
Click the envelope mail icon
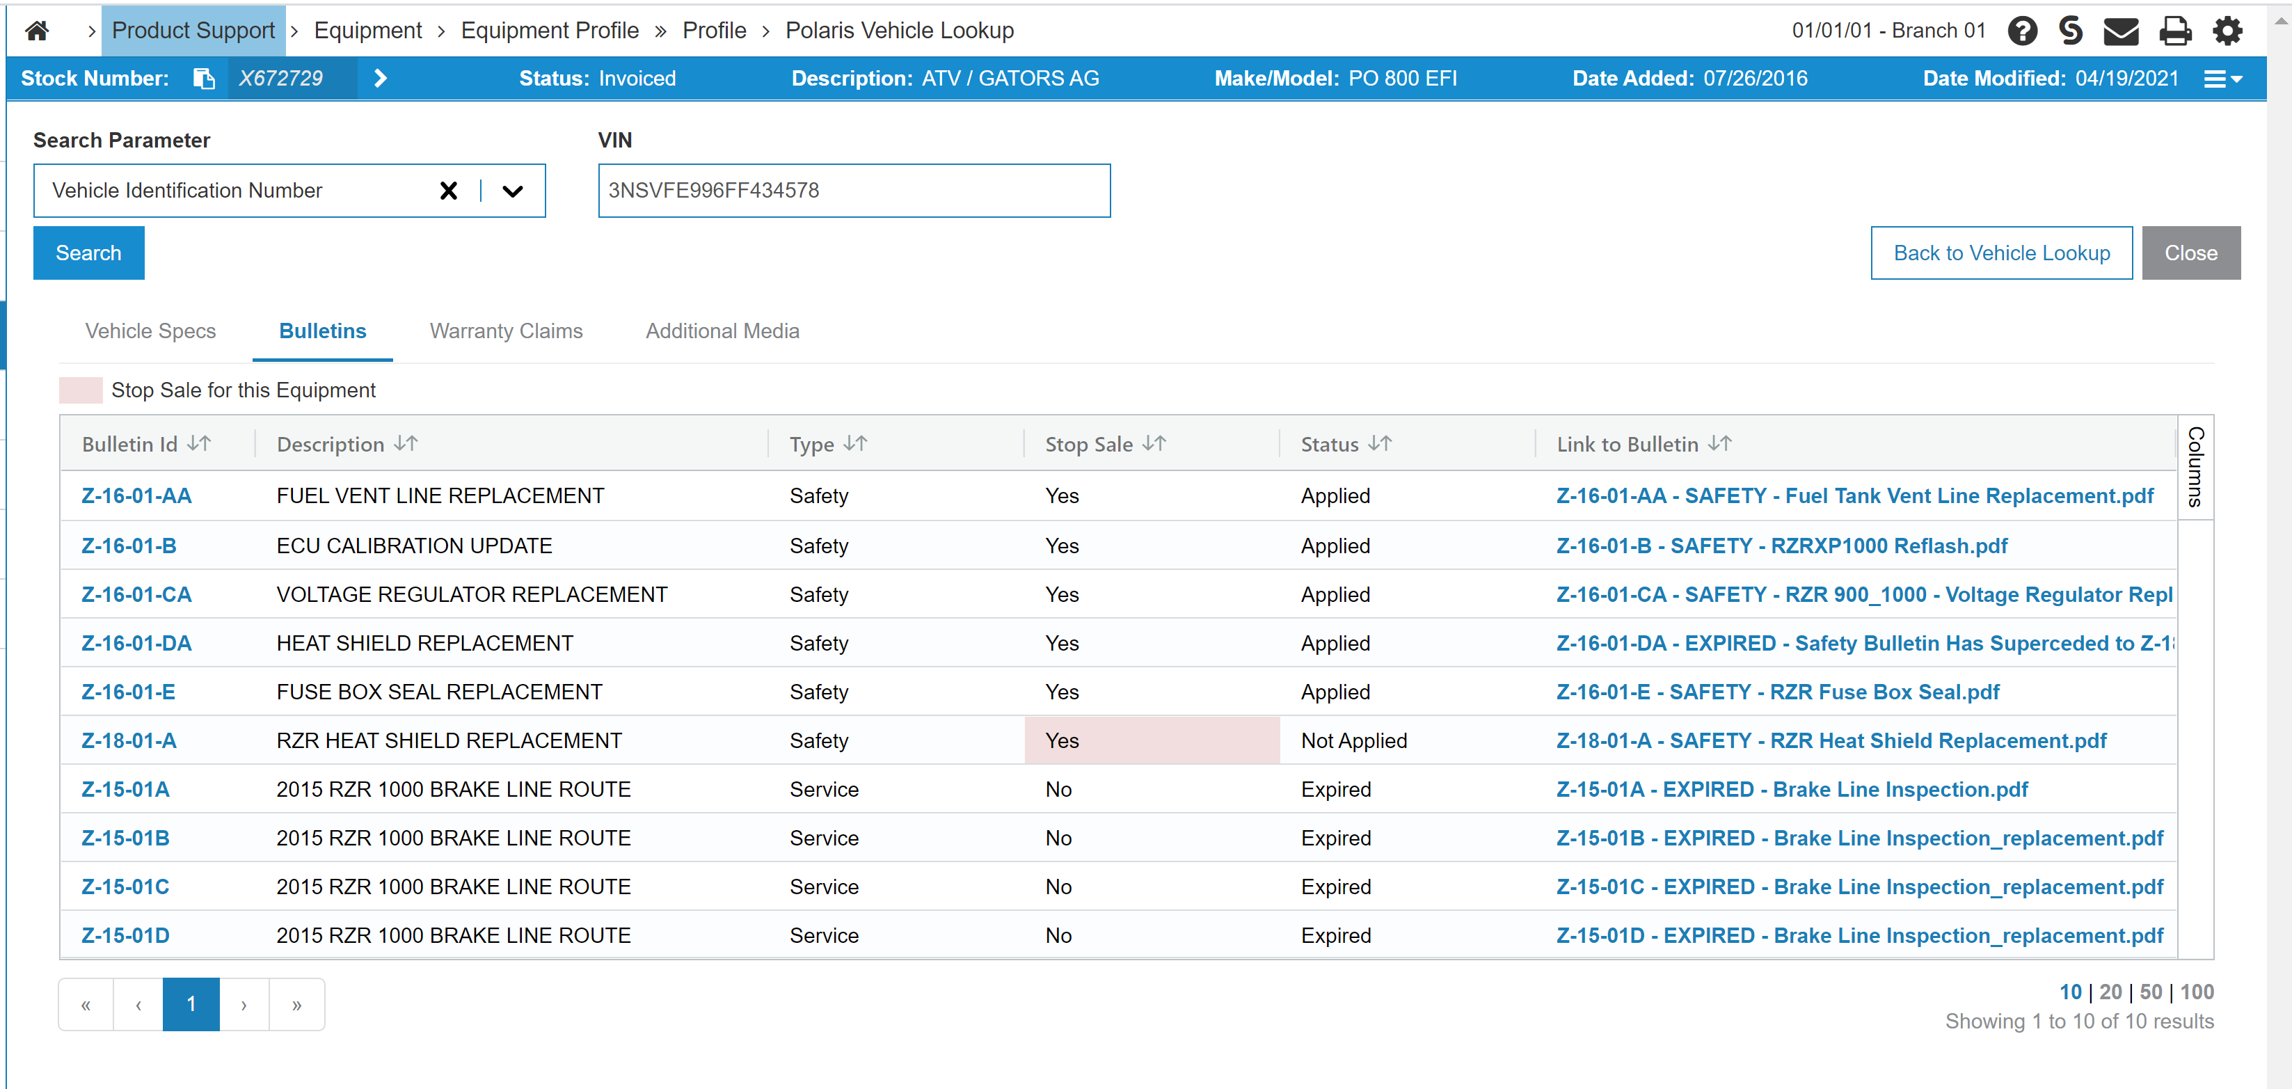[x=2120, y=31]
